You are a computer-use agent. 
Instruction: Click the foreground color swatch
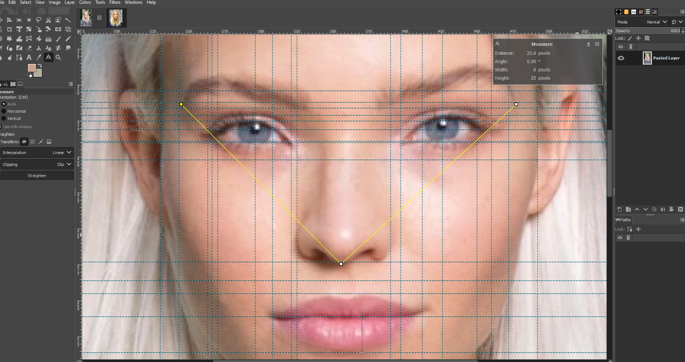click(x=32, y=68)
